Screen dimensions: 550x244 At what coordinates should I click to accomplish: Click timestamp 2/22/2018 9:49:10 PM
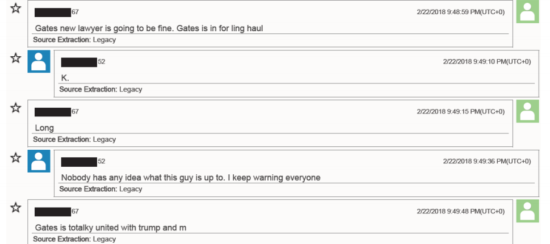[487, 62]
